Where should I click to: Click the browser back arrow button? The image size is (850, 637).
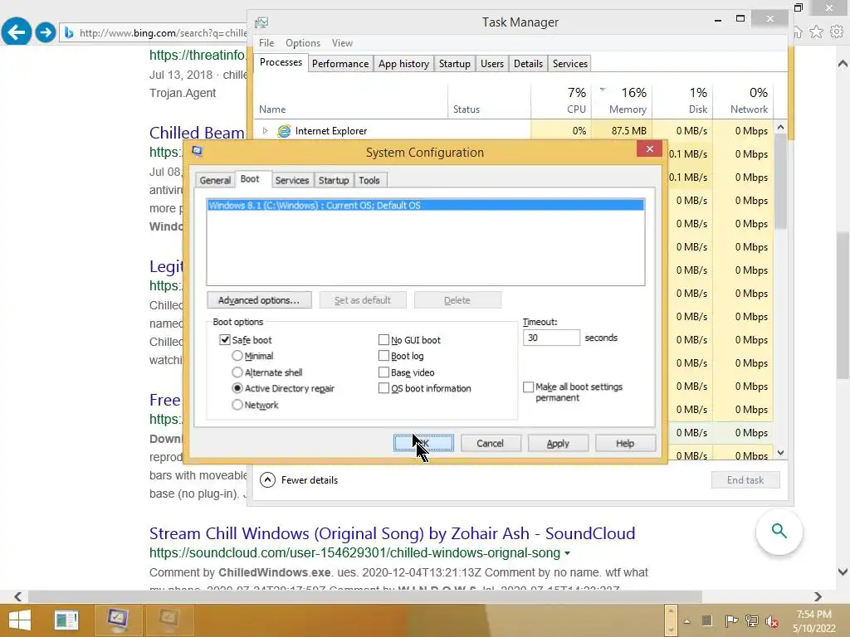coord(17,32)
